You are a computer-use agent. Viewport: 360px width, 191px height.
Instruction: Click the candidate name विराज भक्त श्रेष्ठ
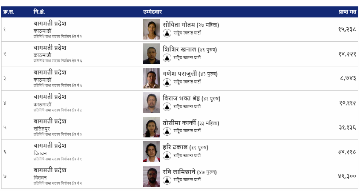(x=181, y=98)
